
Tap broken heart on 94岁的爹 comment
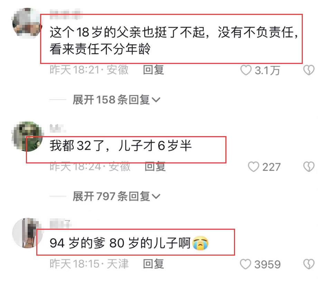tap(309, 264)
